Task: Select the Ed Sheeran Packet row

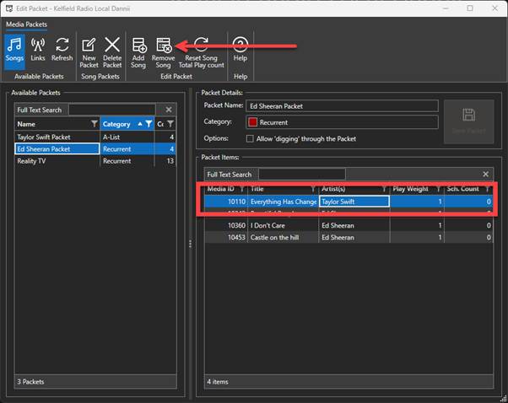Action: tap(95, 149)
